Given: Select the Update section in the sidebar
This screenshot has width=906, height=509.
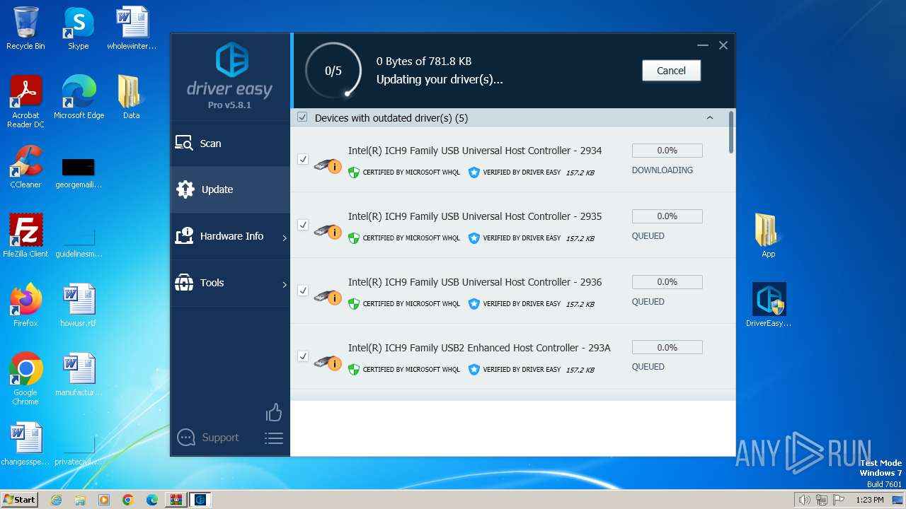Looking at the screenshot, I should click(x=230, y=189).
